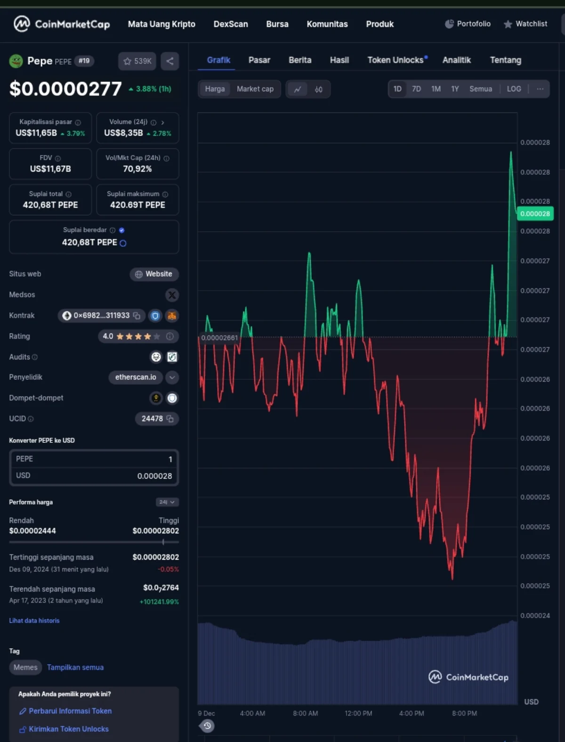Open the etherscan.io explorer button

(x=136, y=377)
